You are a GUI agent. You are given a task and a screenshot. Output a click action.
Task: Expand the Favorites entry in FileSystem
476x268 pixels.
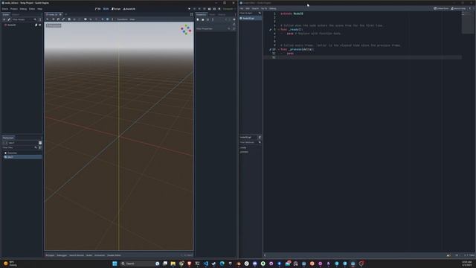click(x=11, y=153)
